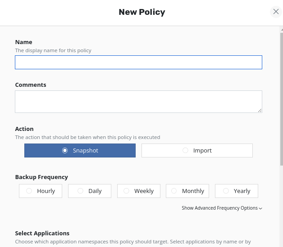Click the Hourly radio circle icon

(29, 191)
